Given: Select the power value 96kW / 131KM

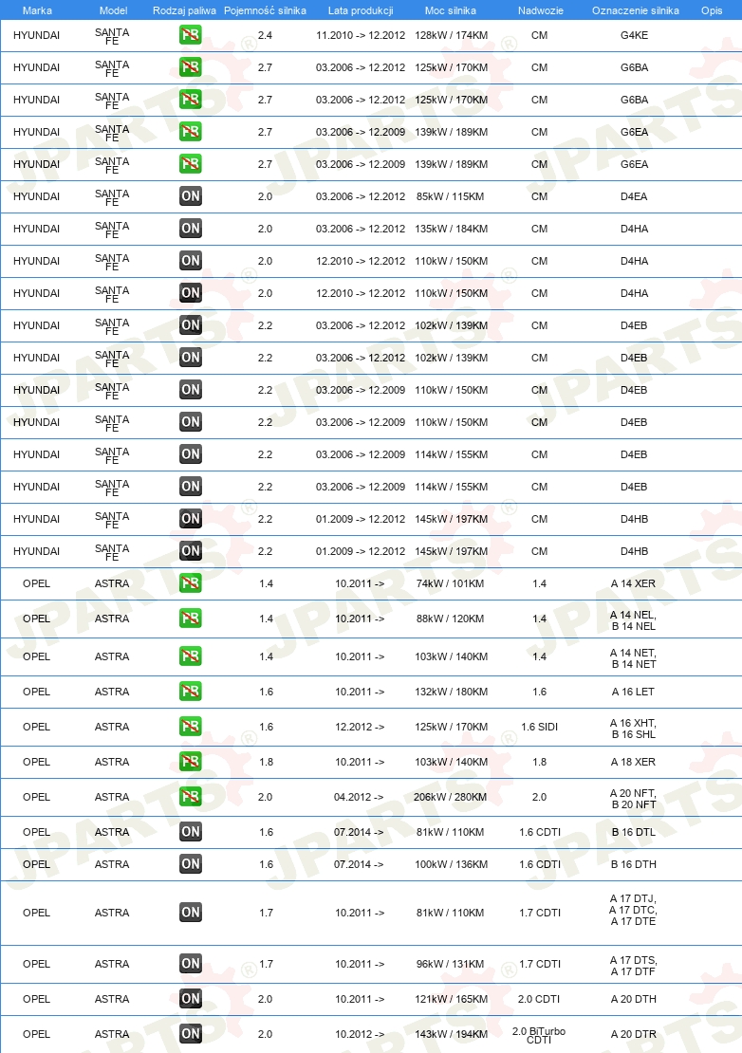Looking at the screenshot, I should (451, 964).
